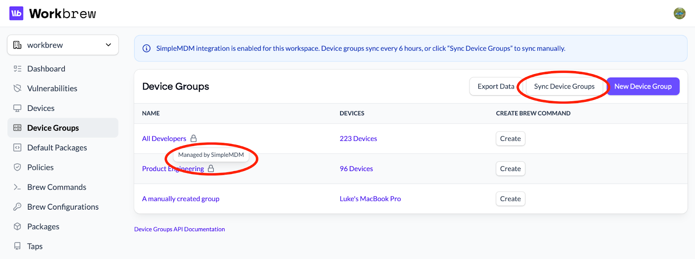This screenshot has width=695, height=259.
Task: Click the lock icon beside Product Engineering
Action: coord(211,169)
